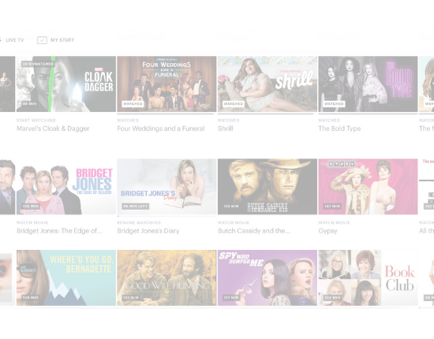Image resolution: width=434 pixels, height=339 pixels.
Task: Click Bridget Jones's Diary progress bar
Action: 166,216
